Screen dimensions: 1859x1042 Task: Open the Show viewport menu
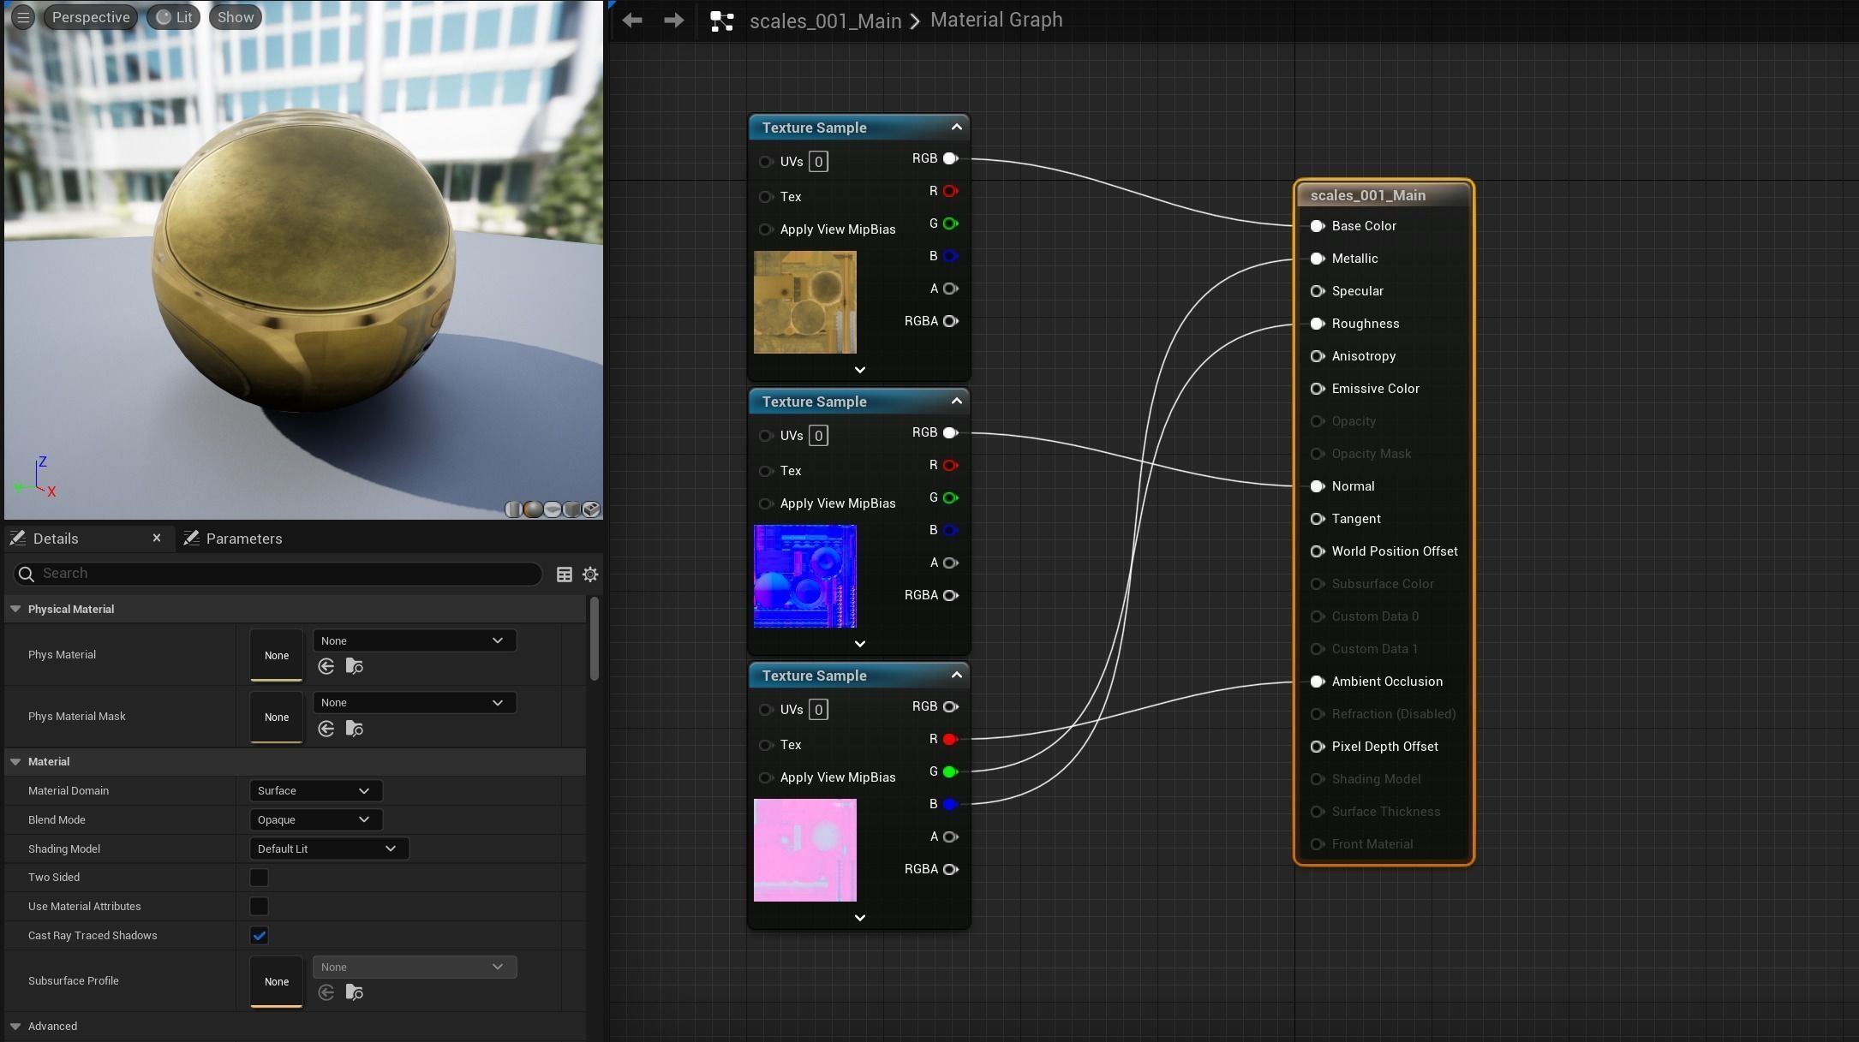click(235, 17)
